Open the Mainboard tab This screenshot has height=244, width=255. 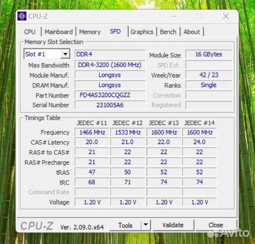tap(59, 32)
